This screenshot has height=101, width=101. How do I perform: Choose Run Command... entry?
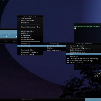point(30,27)
